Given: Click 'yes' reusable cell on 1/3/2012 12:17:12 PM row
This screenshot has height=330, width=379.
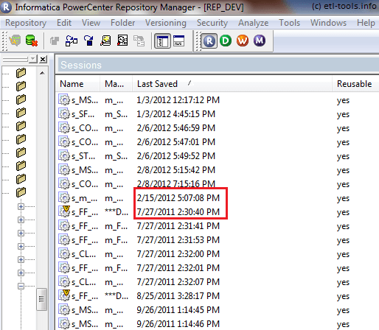Looking at the screenshot, I should tap(343, 100).
